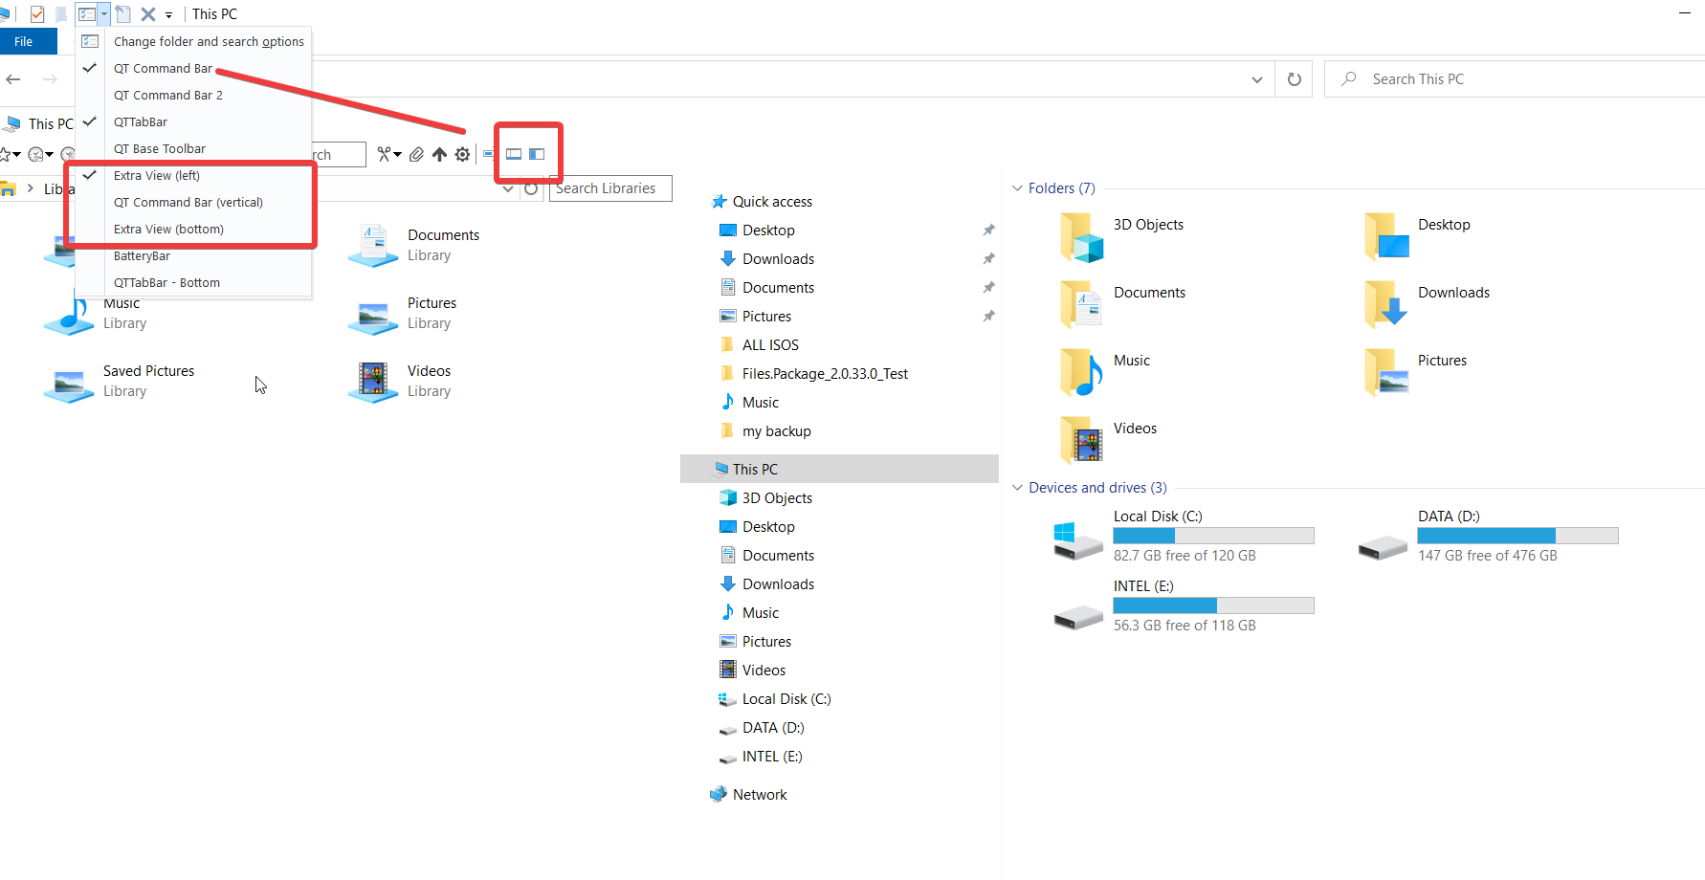
Task: Open the address bar history dropdown arrow
Action: coord(1256,78)
